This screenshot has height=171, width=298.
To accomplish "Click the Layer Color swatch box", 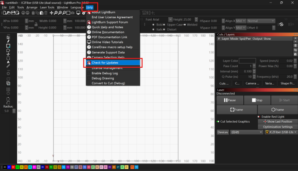I will (x=247, y=61).
